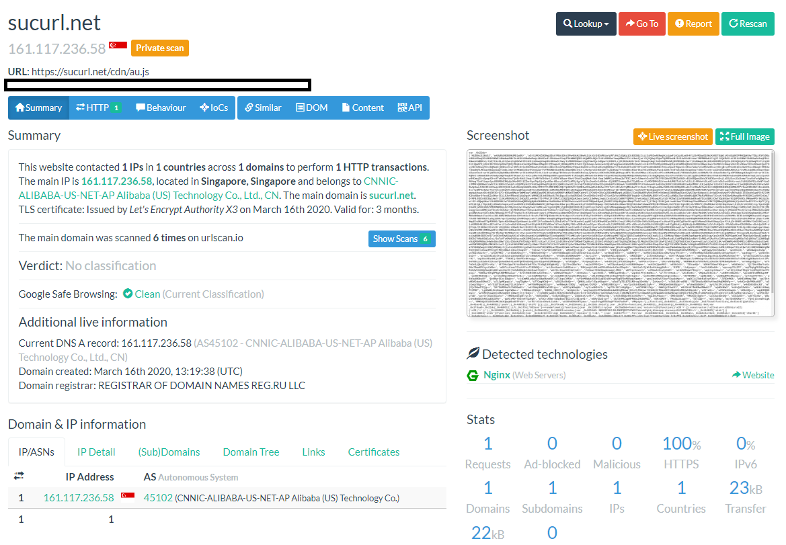Click the IPv6 0% stat

(x=746, y=452)
